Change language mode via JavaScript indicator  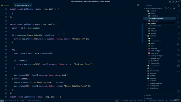pyautogui.click(x=151, y=101)
